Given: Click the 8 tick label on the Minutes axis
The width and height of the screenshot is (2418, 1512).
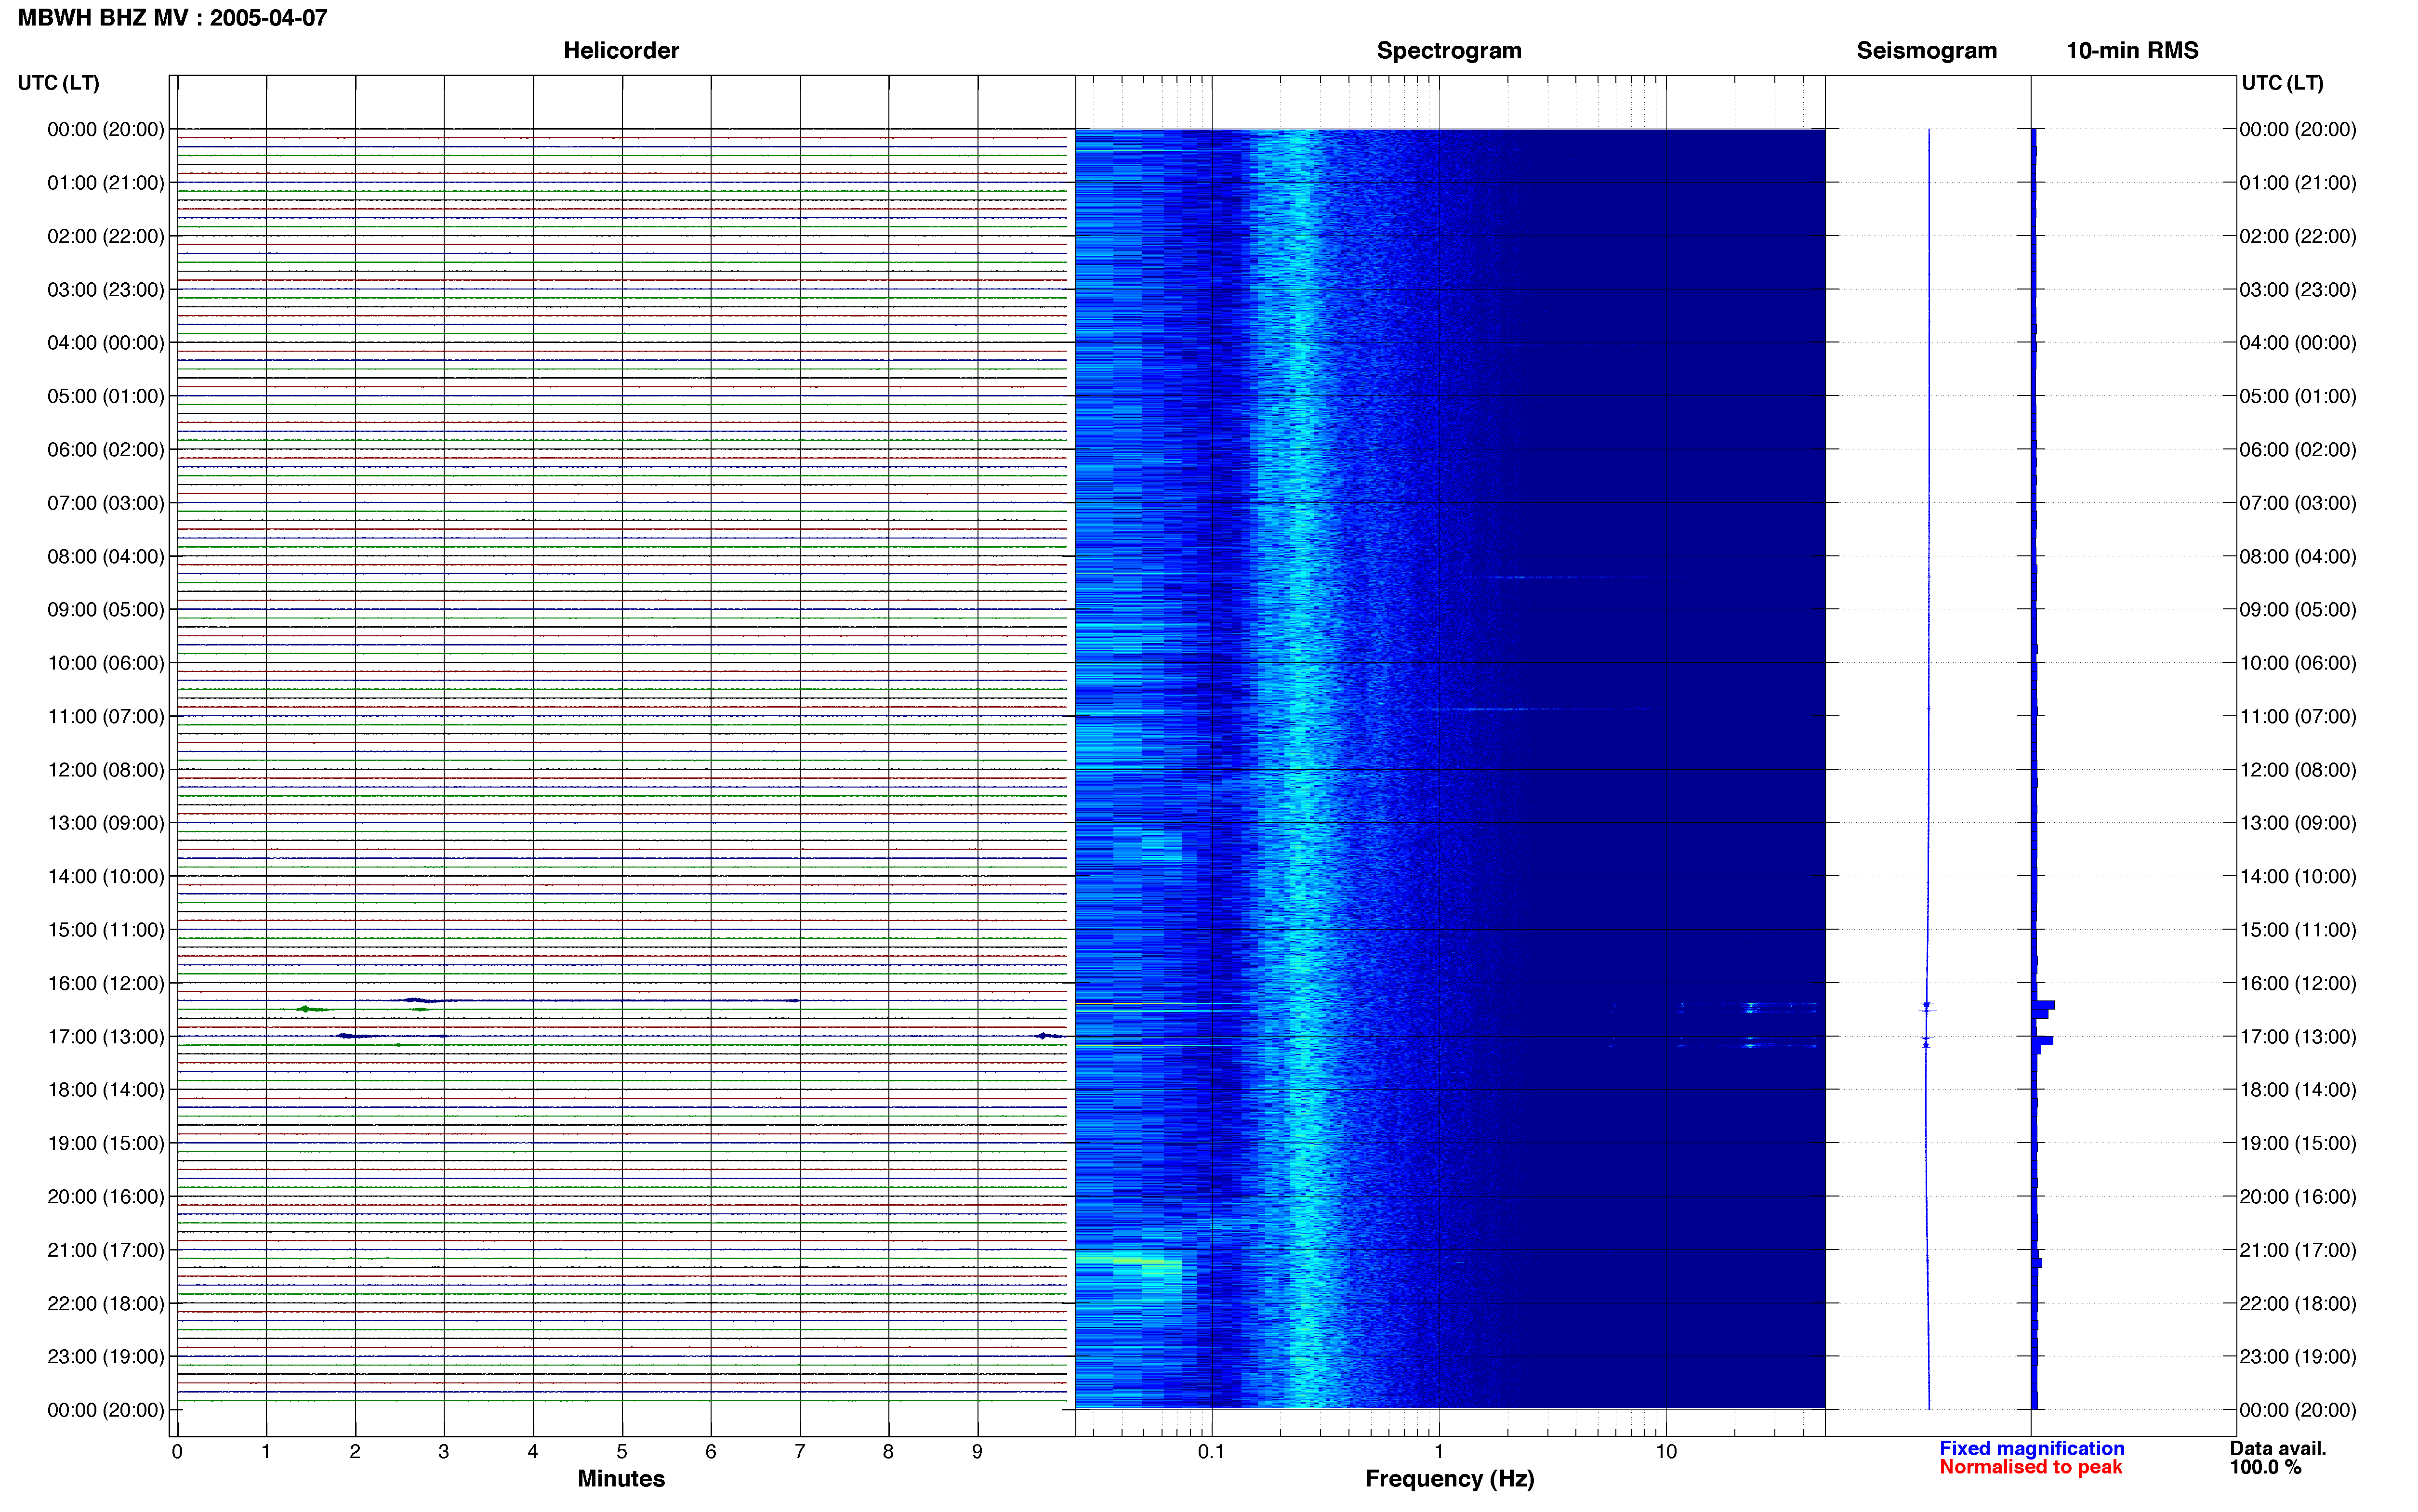Looking at the screenshot, I should coord(888,1451).
